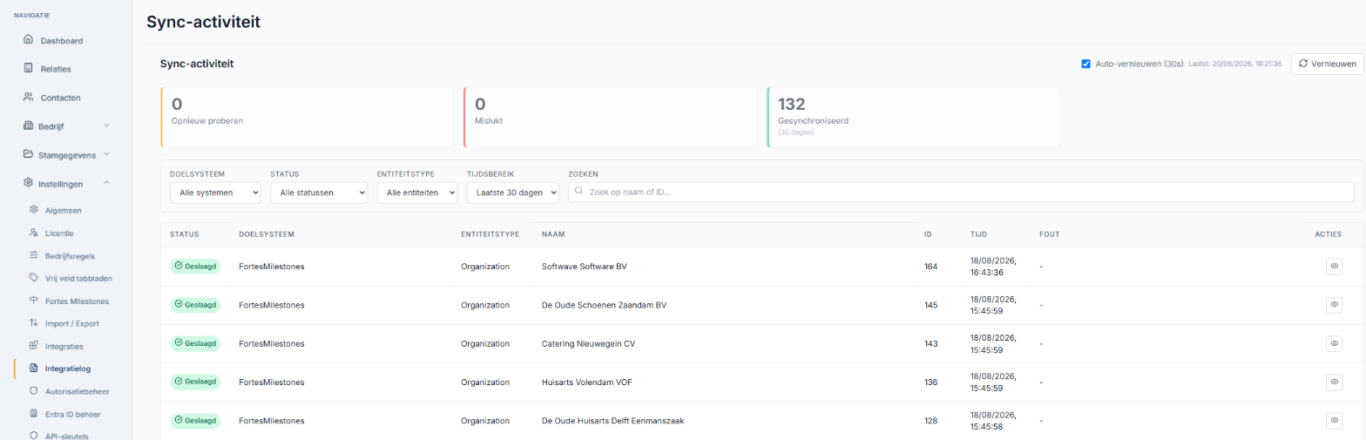View details of Softwave Software BV sync
1366x440 pixels.
click(1334, 266)
